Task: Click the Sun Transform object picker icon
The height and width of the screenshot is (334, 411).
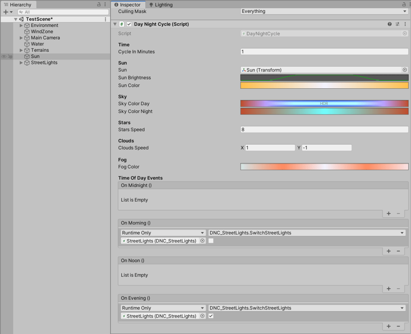Action: pos(405,70)
